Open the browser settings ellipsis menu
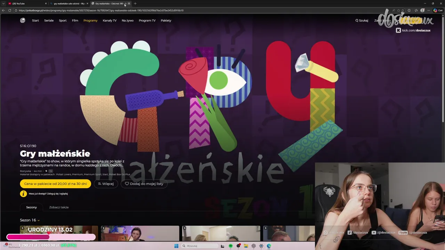 coord(429,10)
